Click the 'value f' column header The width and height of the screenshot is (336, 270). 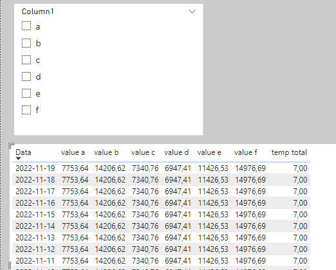coord(246,152)
